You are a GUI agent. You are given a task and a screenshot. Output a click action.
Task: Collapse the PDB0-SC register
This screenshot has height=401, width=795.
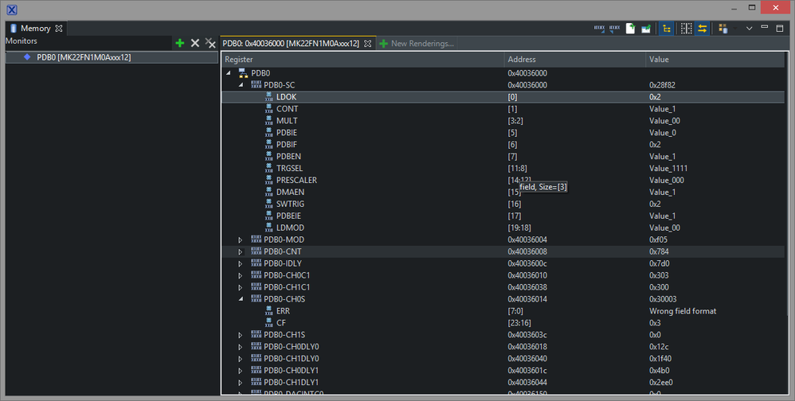click(241, 85)
